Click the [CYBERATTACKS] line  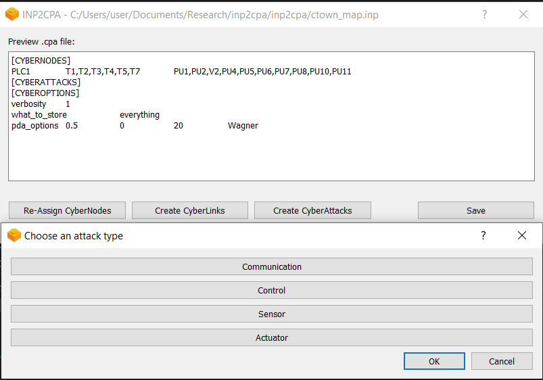coord(46,82)
